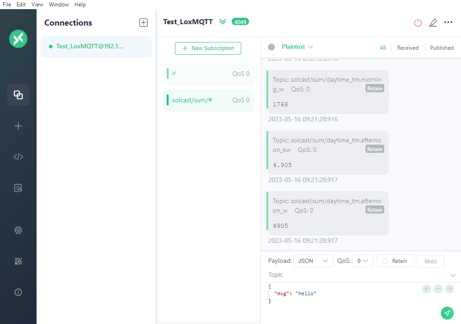Open the QoS level dropdown
Image resolution: width=461 pixels, height=324 pixels.
364,261
